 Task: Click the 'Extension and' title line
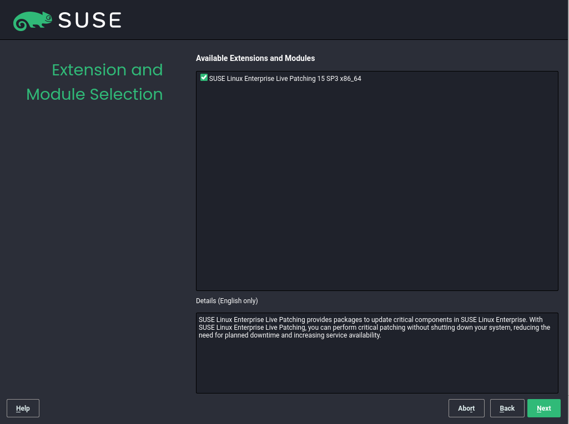point(107,70)
